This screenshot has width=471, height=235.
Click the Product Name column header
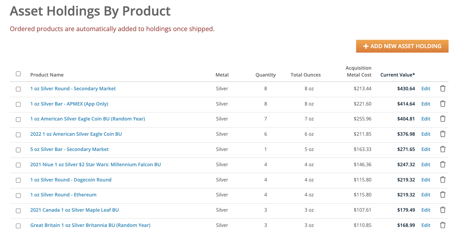47,75
